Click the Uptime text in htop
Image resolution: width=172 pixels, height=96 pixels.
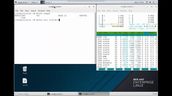pos(142,29)
